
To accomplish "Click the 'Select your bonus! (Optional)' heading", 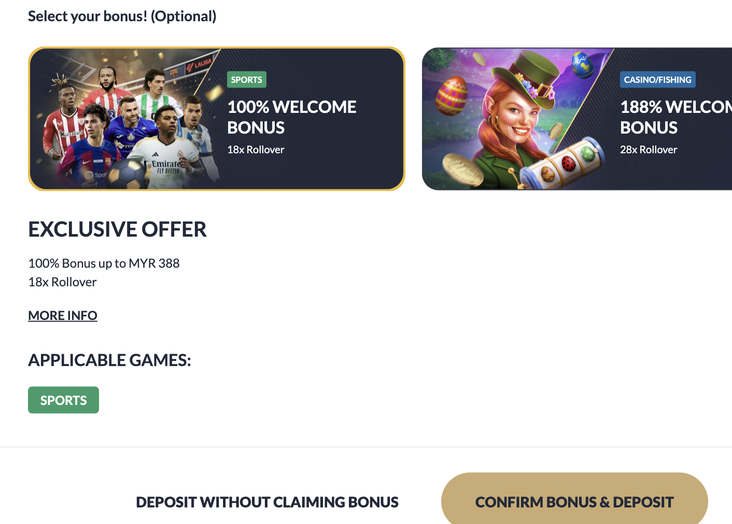I will 122,17.
